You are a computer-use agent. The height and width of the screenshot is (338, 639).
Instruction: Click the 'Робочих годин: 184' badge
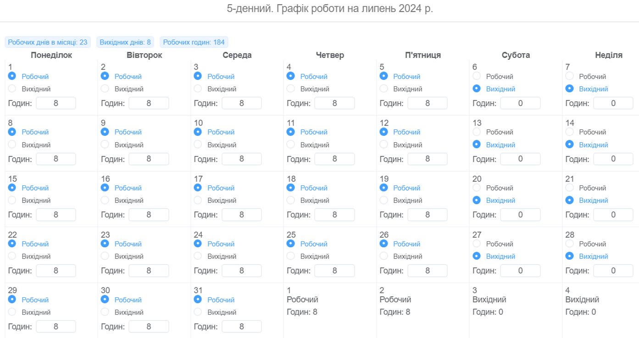pyautogui.click(x=194, y=42)
